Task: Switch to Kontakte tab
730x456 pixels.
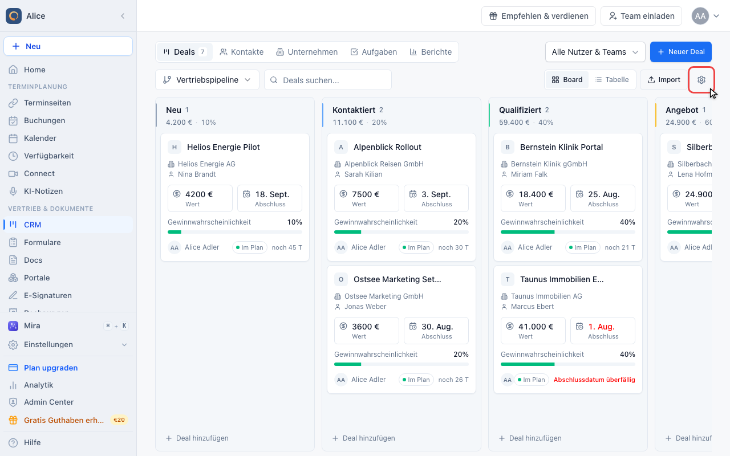Action: click(242, 52)
